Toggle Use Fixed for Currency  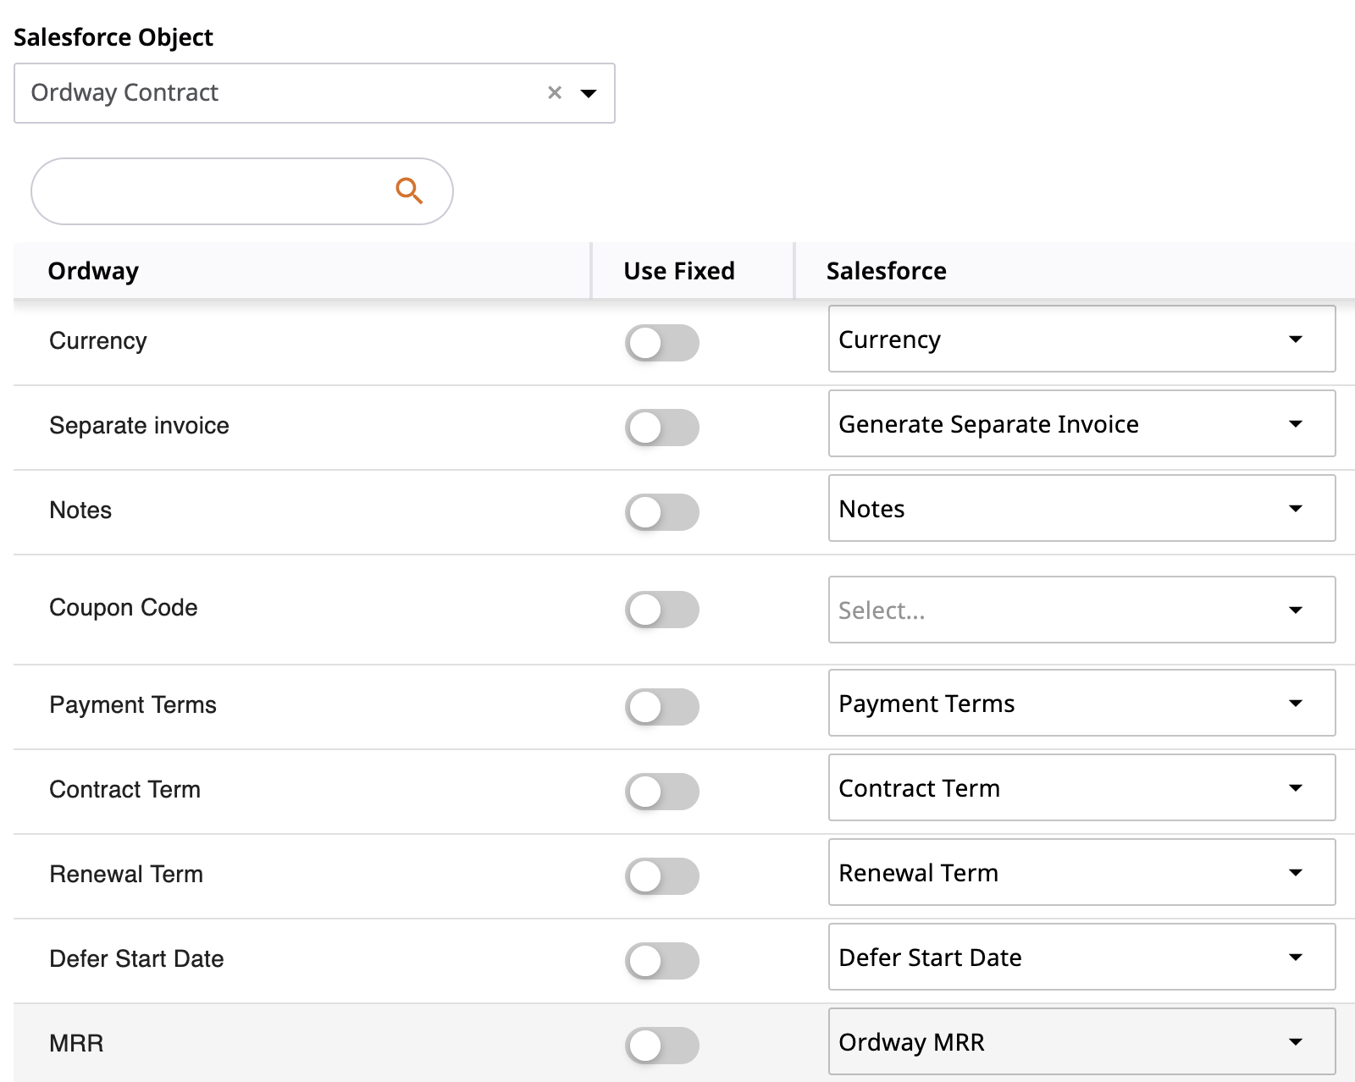(x=662, y=343)
